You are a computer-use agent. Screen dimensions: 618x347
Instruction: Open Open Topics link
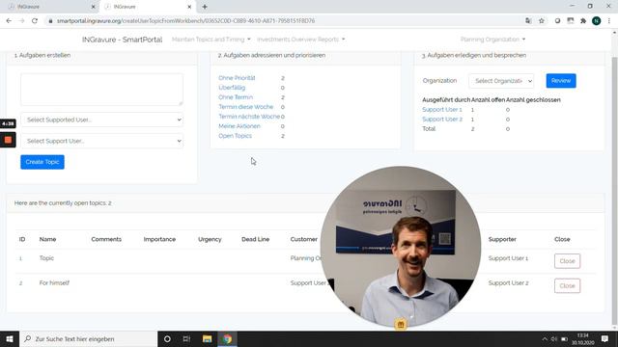(x=235, y=136)
